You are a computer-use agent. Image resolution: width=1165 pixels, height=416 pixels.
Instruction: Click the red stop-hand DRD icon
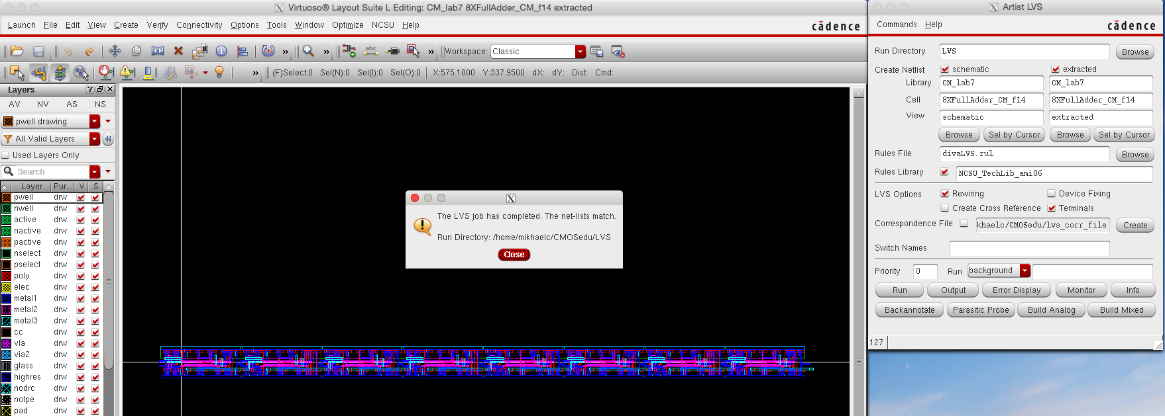coord(106,72)
